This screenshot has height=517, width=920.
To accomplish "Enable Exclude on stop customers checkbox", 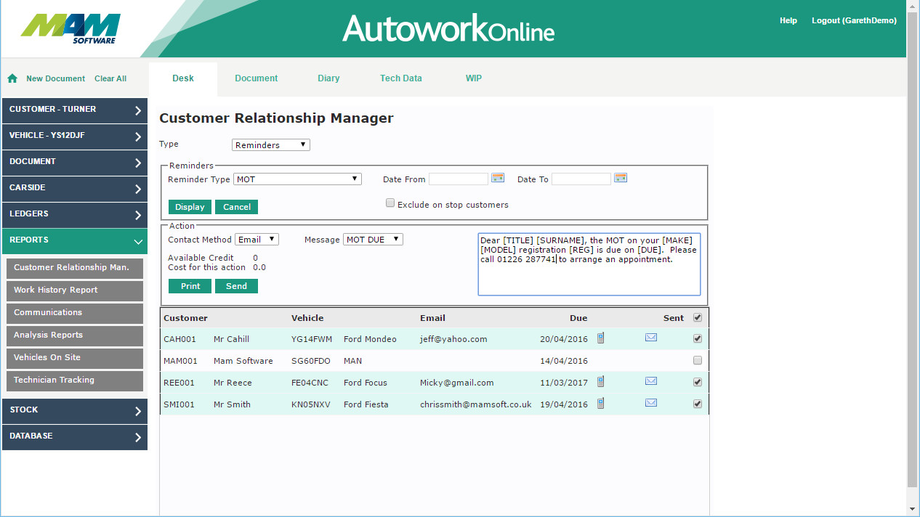I will coord(390,203).
